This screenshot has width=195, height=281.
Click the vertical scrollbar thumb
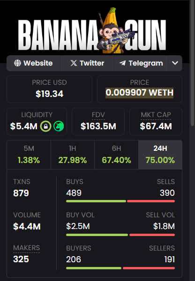pyautogui.click(x=192, y=63)
